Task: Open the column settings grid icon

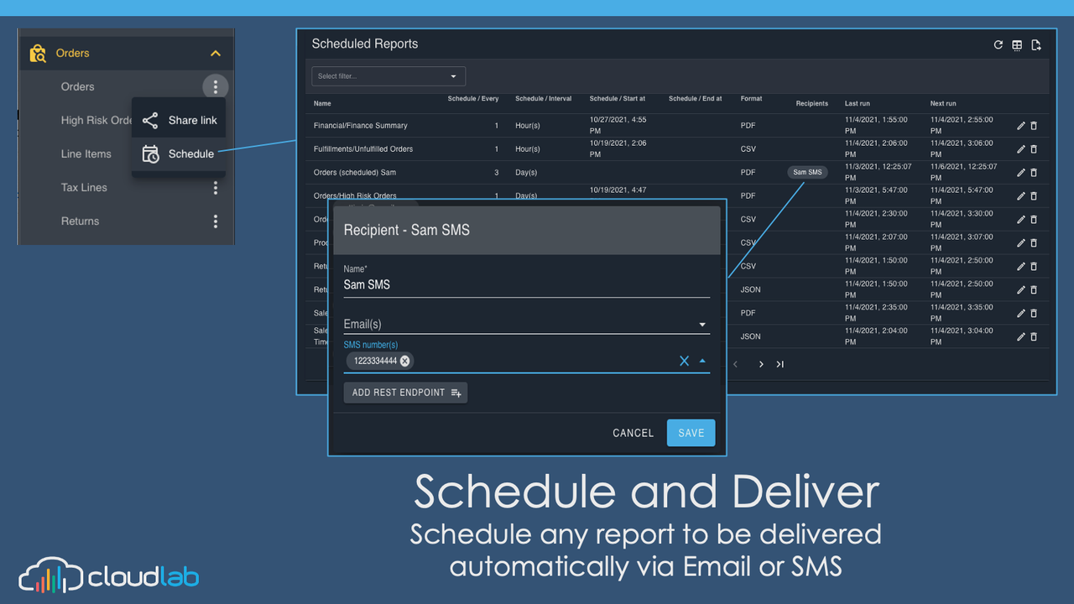Action: 1017,44
